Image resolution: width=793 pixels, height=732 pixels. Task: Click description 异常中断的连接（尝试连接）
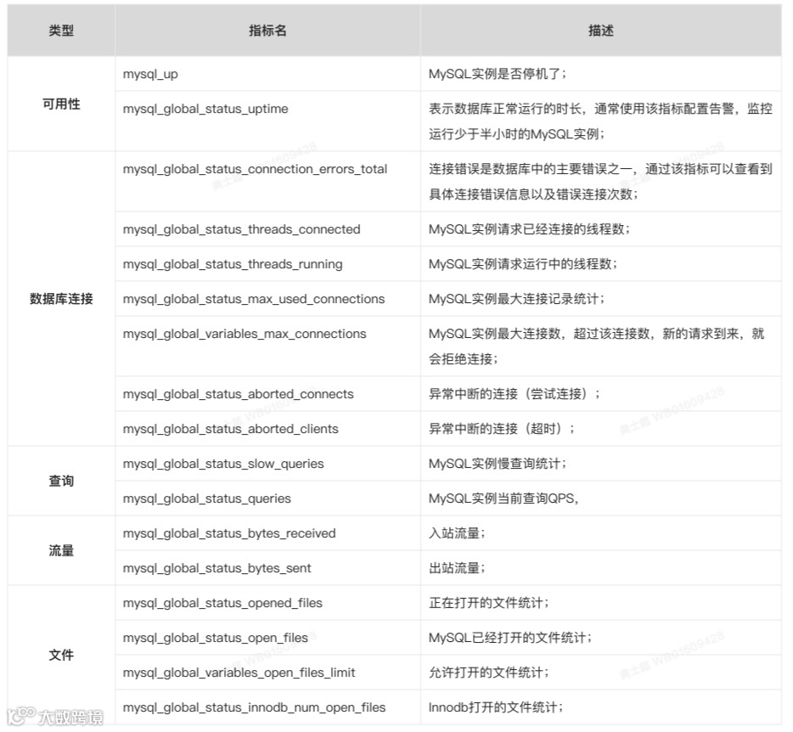514,395
